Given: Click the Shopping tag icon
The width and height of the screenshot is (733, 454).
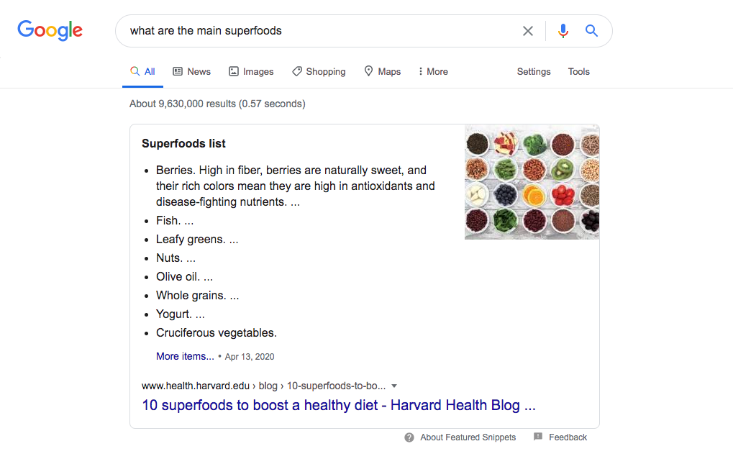Looking at the screenshot, I should tap(296, 71).
